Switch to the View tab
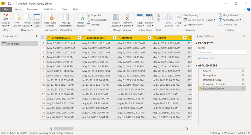Image resolution: width=251 pixels, height=135 pixels. point(65,9)
